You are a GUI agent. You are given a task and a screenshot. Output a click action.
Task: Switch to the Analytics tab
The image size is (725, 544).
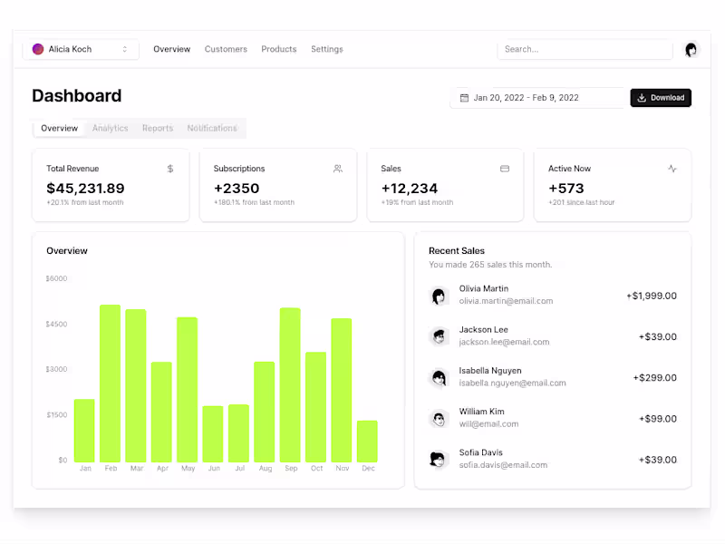[110, 128]
